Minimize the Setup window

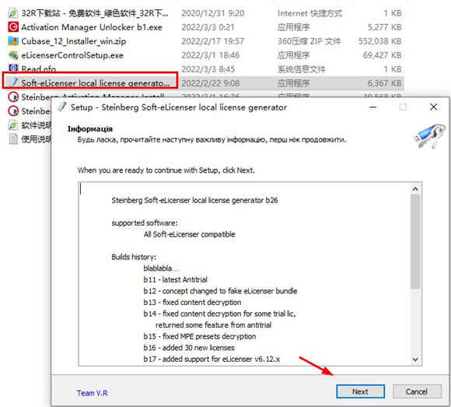point(373,107)
